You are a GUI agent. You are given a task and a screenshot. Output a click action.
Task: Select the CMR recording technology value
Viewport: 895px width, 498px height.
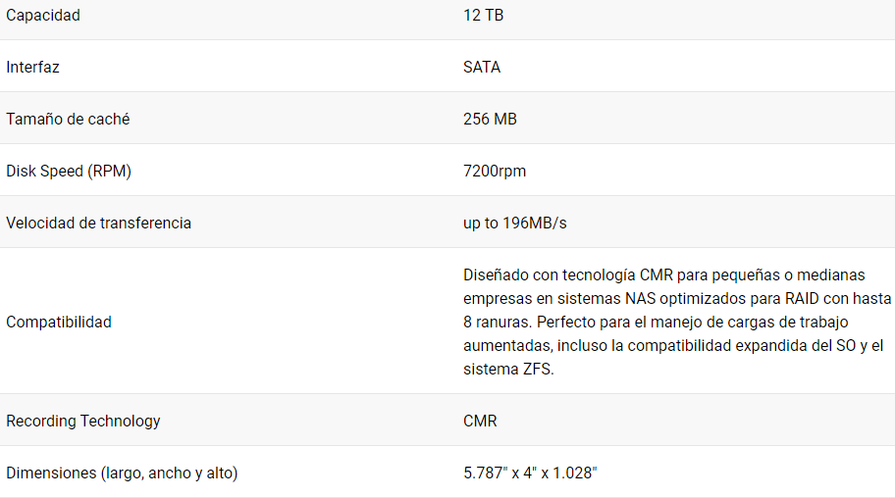tap(480, 422)
